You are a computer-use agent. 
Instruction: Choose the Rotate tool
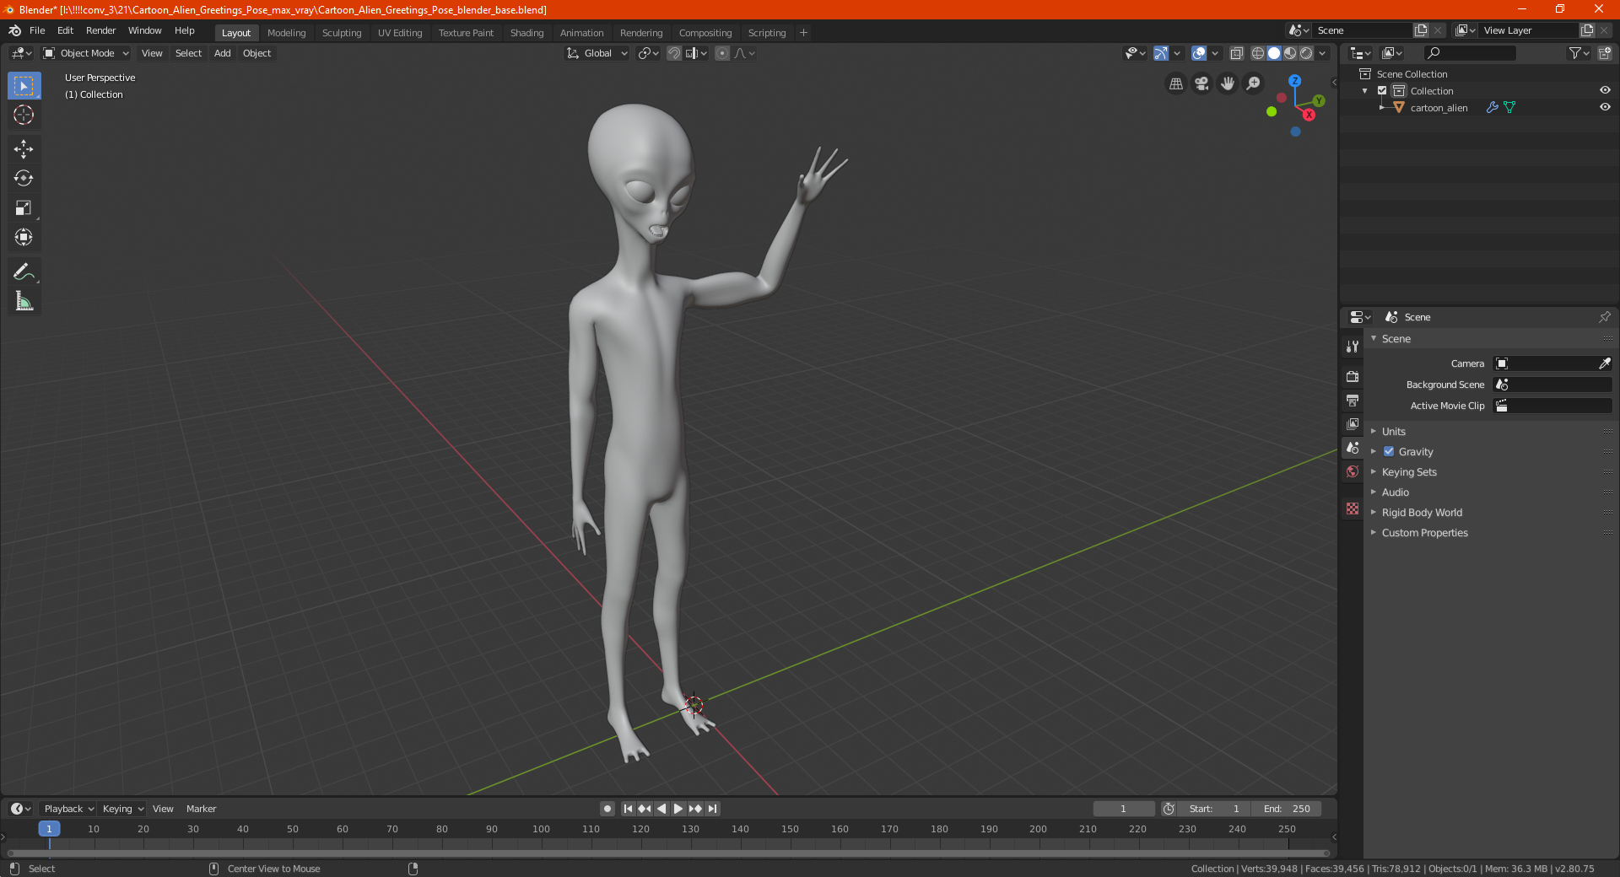click(x=24, y=178)
